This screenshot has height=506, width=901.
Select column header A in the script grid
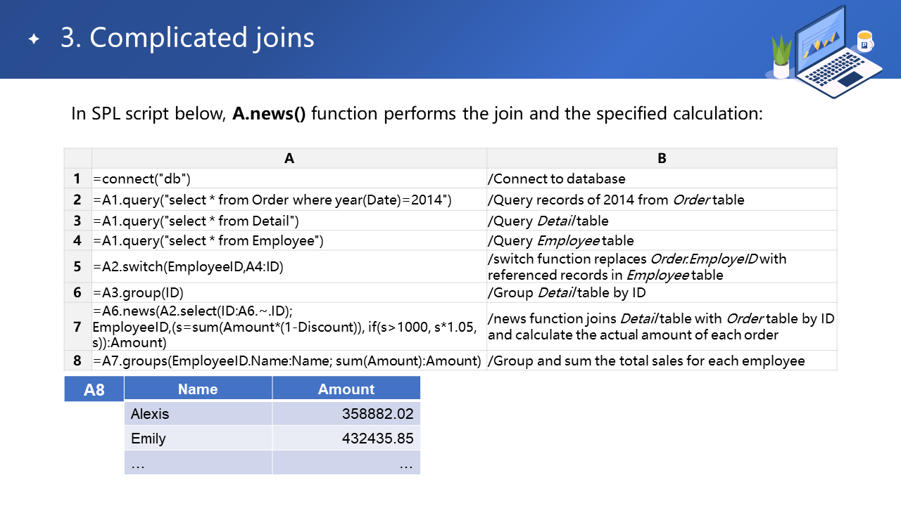point(289,158)
